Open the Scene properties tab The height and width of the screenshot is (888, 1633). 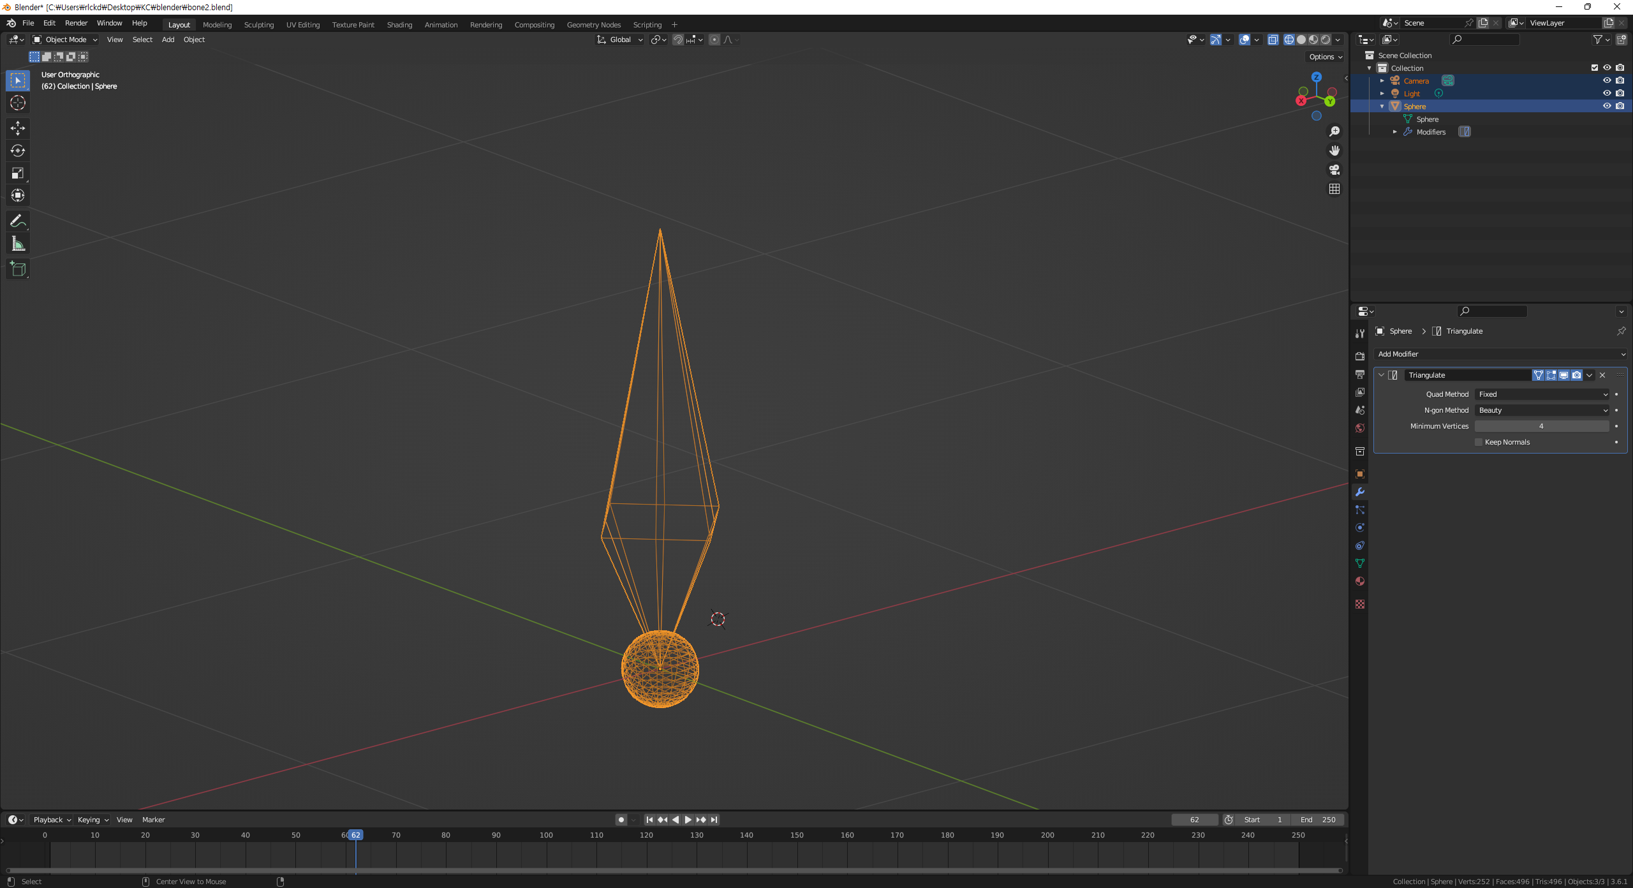click(x=1359, y=410)
